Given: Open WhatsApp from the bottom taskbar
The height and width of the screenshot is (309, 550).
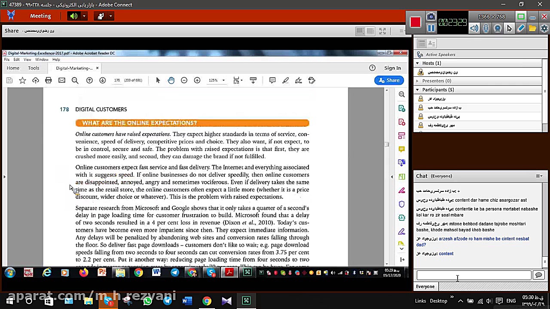Looking at the screenshot, I should coord(147,301).
